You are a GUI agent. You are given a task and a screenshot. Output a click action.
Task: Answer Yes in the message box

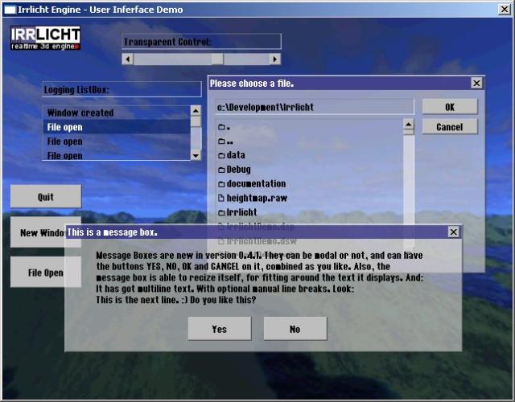220,329
